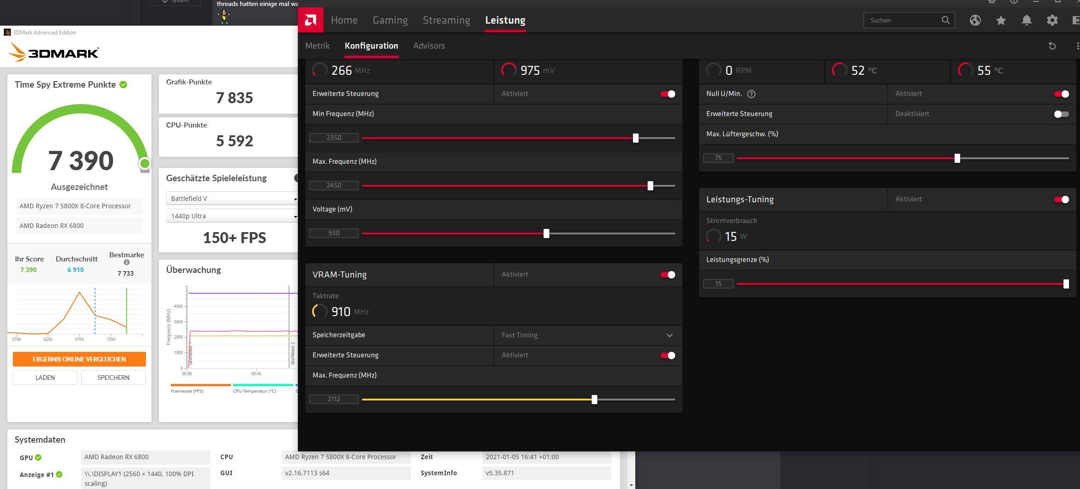The image size is (1080, 489).
Task: Click VRAM Max. Frequenz field 2112
Action: coord(334,399)
